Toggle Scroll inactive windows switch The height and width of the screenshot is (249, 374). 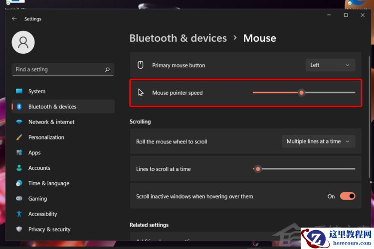(348, 196)
